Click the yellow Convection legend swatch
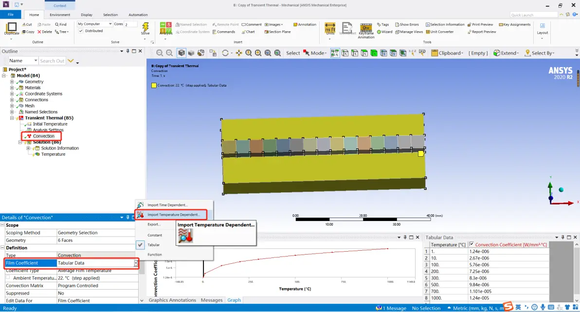Image resolution: width=580 pixels, height=312 pixels. pos(154,86)
